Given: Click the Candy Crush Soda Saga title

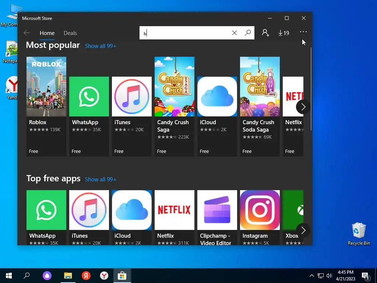Looking at the screenshot, I should (x=258, y=126).
